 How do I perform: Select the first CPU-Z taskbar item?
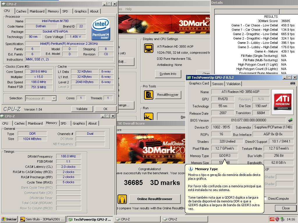click(137, 220)
